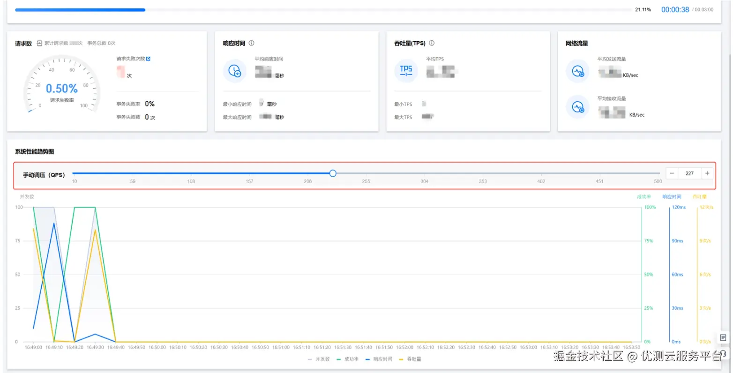733x373 pixels.
Task: Toggle 并发数 series in chart legend
Action: coord(319,359)
